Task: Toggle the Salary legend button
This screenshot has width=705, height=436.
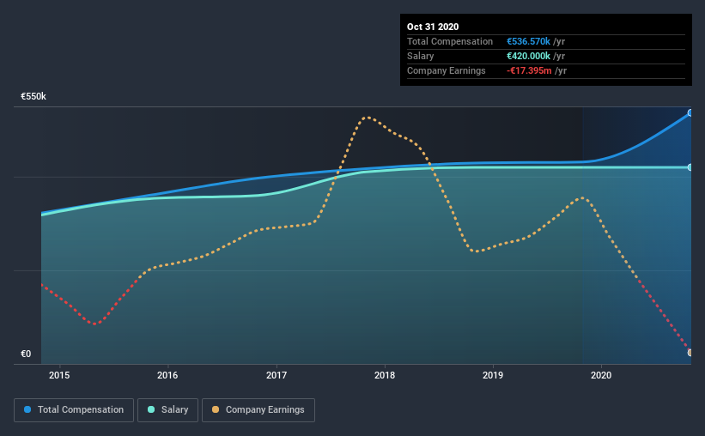Action: [x=167, y=410]
